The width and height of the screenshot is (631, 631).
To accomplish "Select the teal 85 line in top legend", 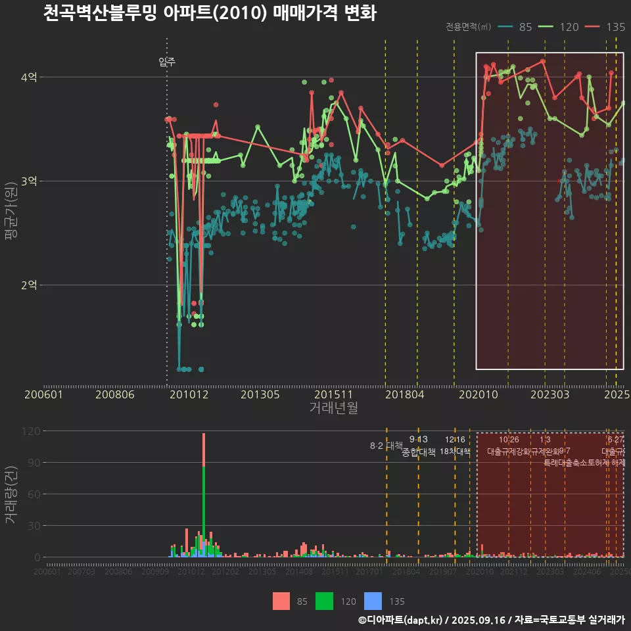I will [x=505, y=27].
